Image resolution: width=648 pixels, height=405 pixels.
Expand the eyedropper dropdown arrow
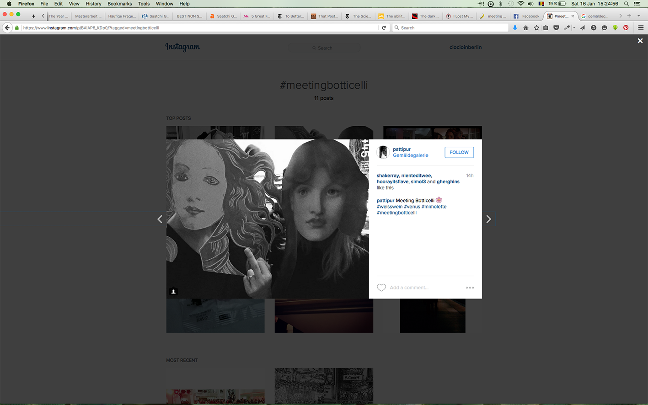point(574,28)
